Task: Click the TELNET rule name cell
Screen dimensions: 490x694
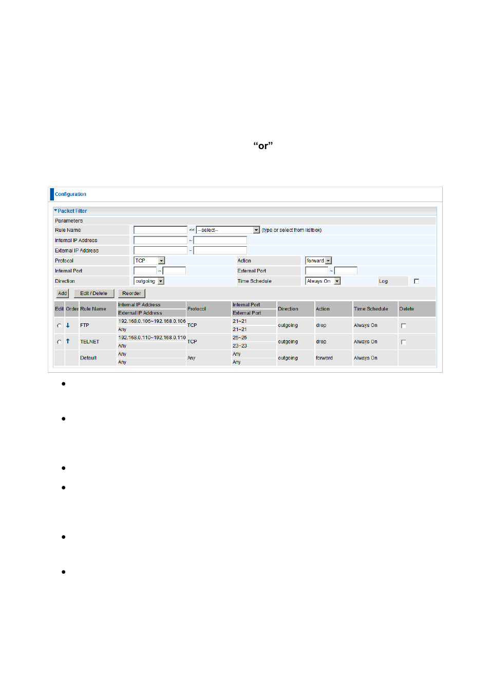Action: (98, 342)
